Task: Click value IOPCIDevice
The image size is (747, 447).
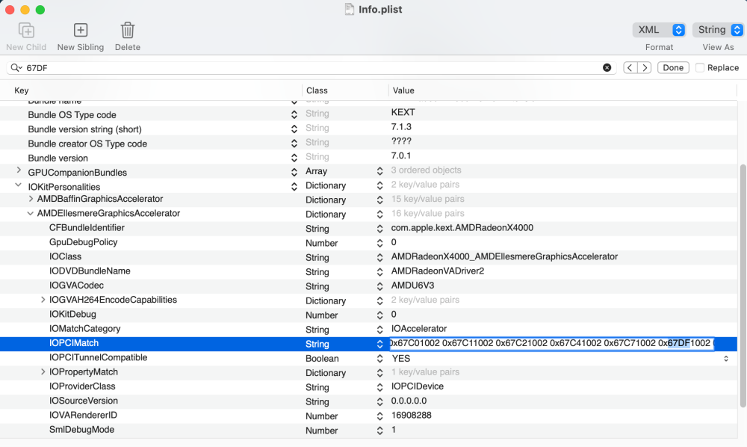Action: (418, 386)
